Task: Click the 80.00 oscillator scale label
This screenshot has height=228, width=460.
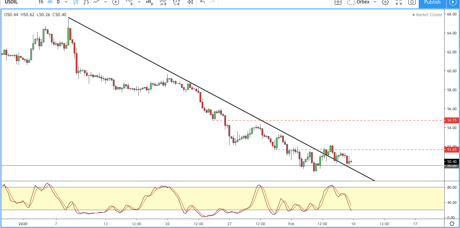Action: coord(451,187)
